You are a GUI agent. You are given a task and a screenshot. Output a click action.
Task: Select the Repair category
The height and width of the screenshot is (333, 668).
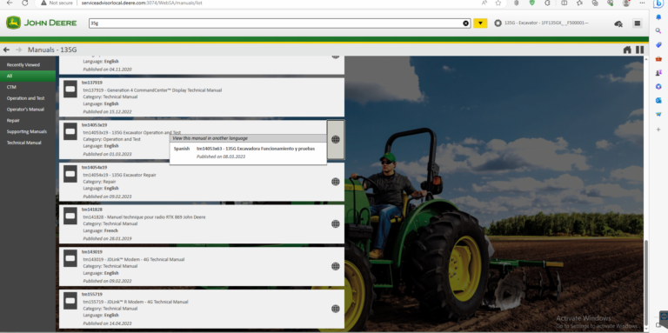pyautogui.click(x=28, y=120)
